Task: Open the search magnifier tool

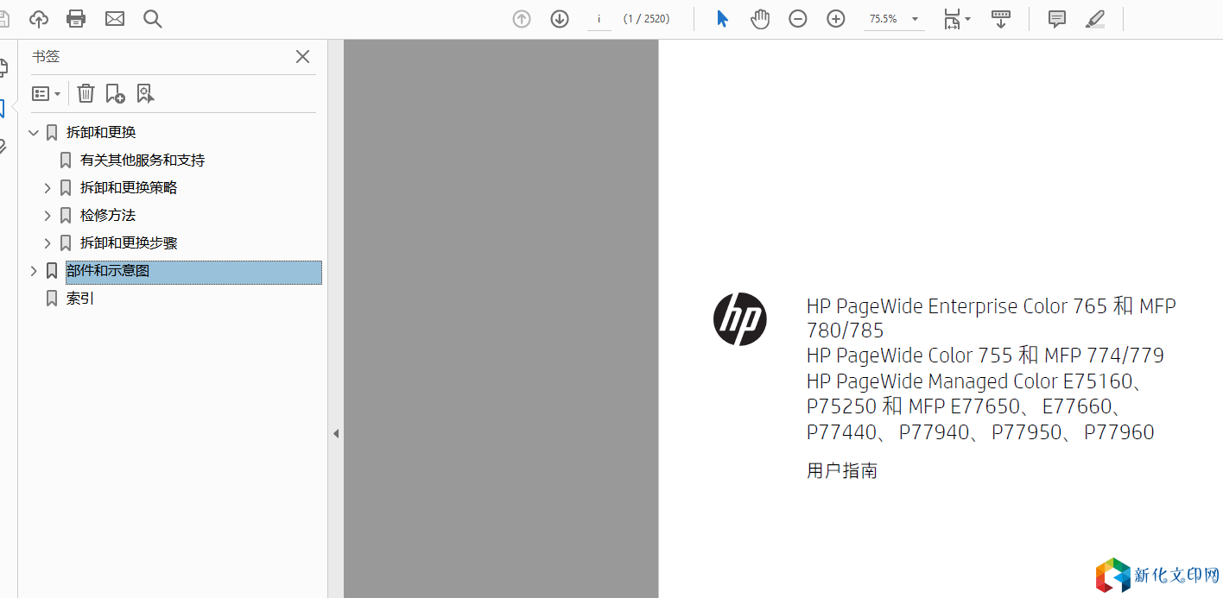Action: pos(153,19)
